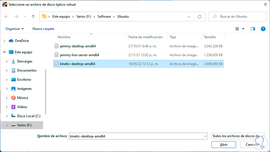This screenshot has width=270, height=152.
Task: Click the 'Buscar en Ubuntu' search field
Action: pos(237,17)
